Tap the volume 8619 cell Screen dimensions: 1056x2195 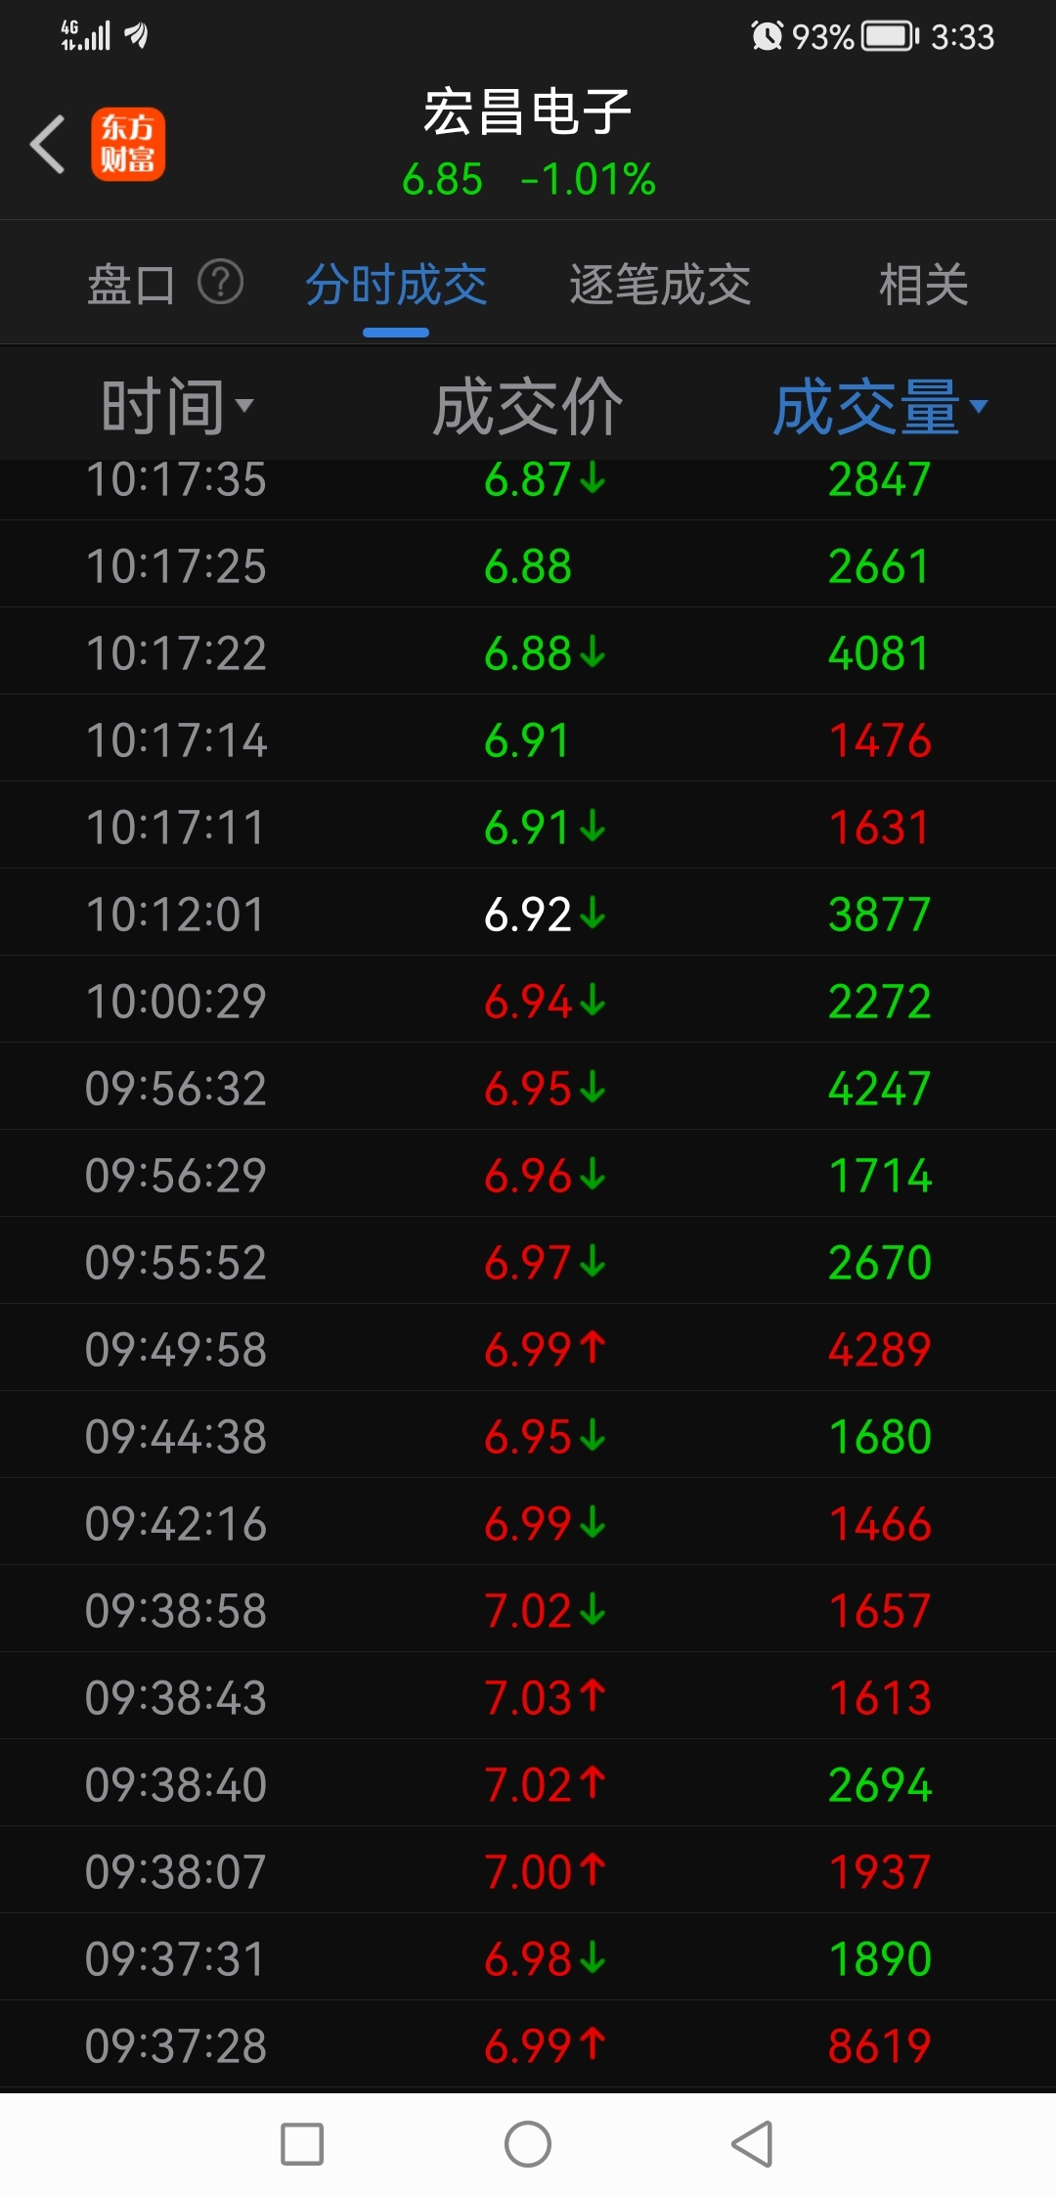tap(880, 2045)
